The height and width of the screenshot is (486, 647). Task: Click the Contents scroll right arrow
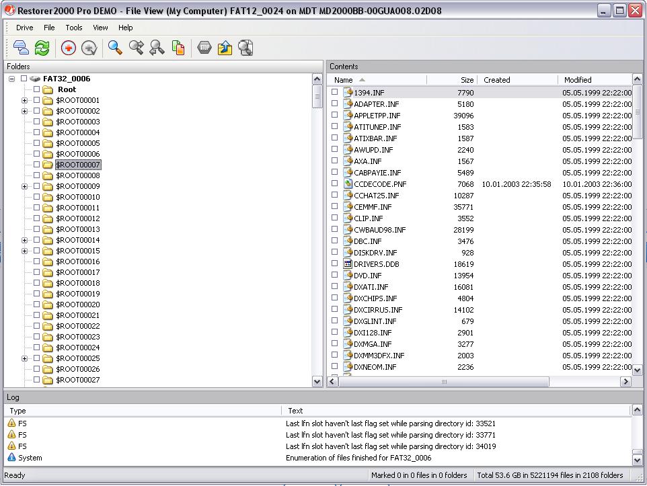point(625,382)
